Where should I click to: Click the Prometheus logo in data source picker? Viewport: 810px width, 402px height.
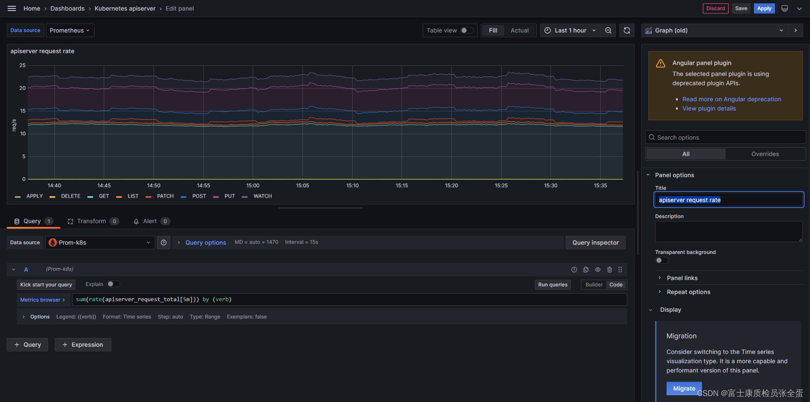coord(53,243)
